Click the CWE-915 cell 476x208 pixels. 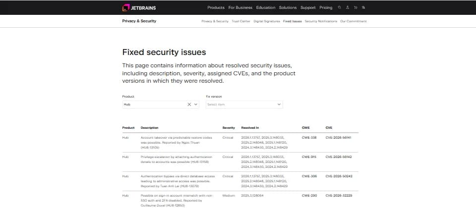pos(309,157)
